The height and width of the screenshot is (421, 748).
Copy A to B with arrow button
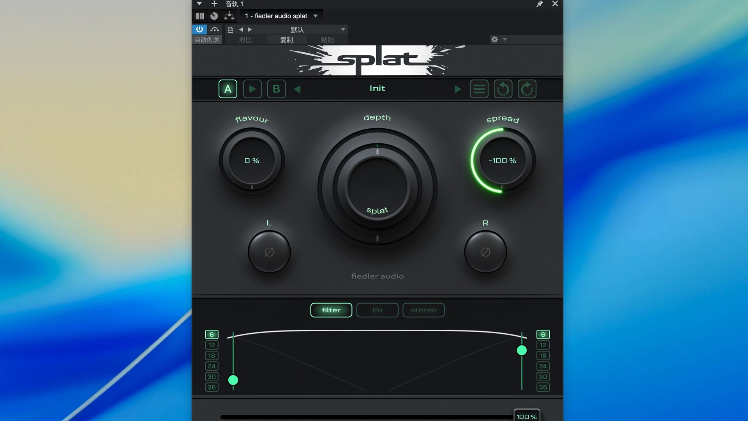(x=252, y=89)
